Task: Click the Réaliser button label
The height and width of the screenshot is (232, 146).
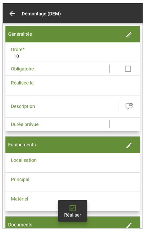Action: tap(72, 215)
